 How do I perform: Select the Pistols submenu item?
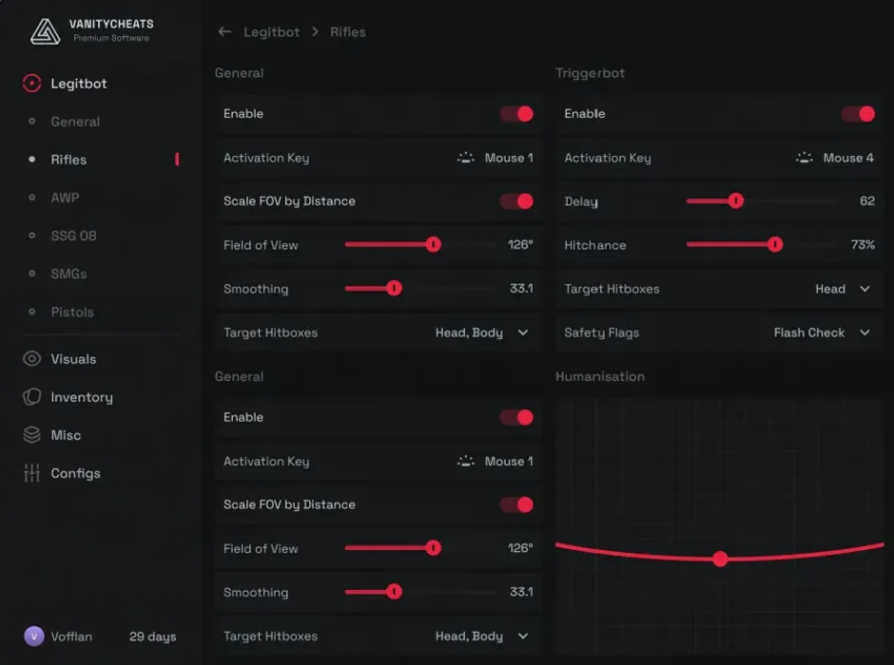click(x=72, y=312)
